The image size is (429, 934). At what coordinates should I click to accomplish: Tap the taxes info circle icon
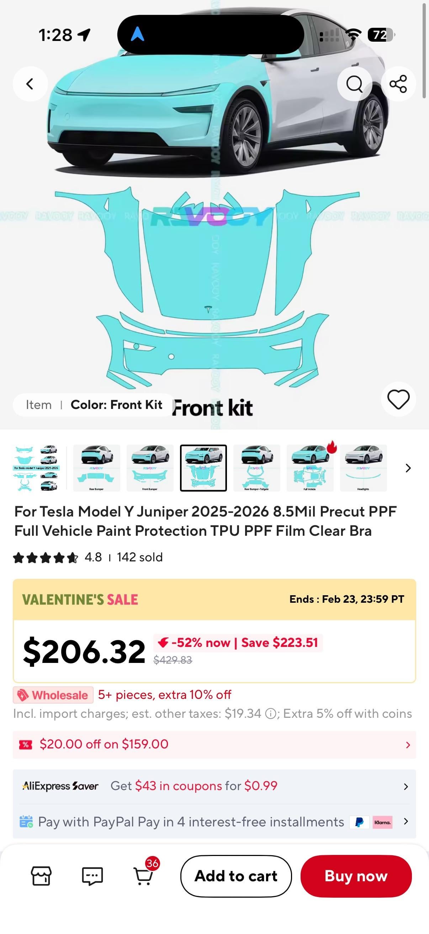270,714
